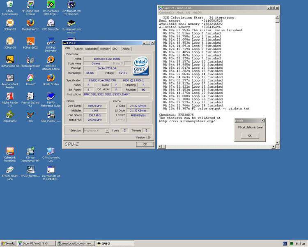Click the Windows Start button
The height and width of the screenshot is (247, 308).
[x=9, y=244]
